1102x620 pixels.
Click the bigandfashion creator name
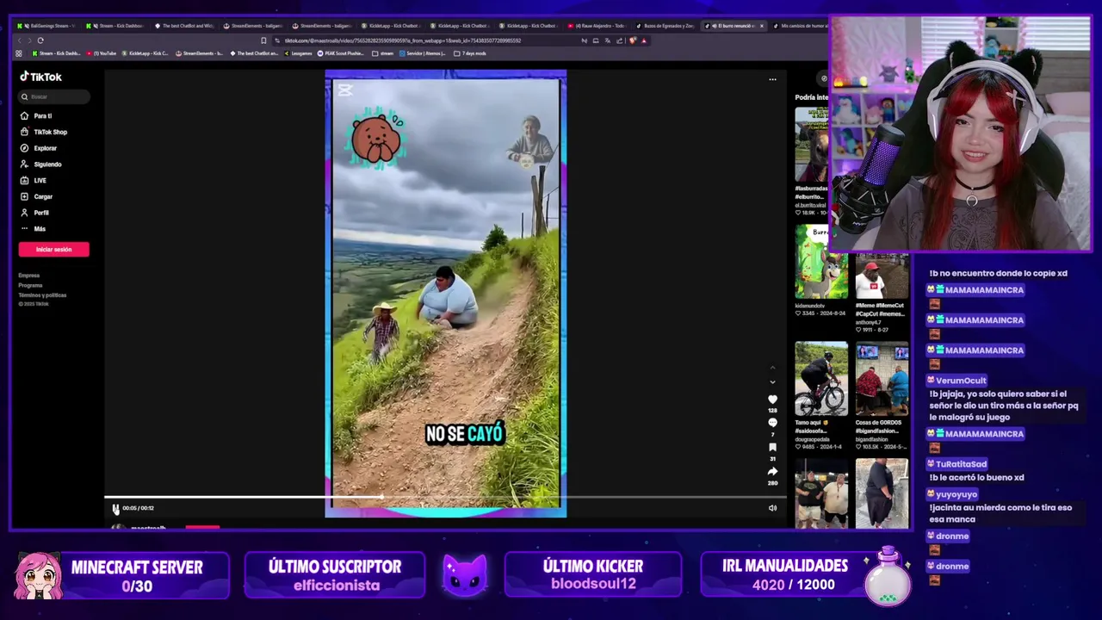874,439
